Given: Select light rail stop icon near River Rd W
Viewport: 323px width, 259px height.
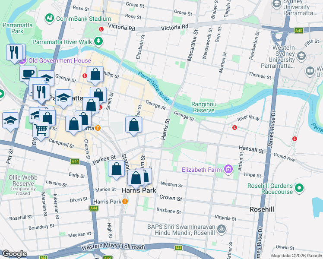Looking at the screenshot, I should (234, 128).
